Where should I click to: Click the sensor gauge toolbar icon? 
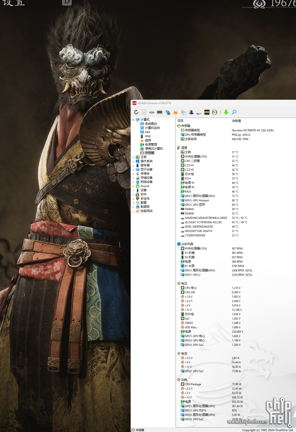pos(214,112)
